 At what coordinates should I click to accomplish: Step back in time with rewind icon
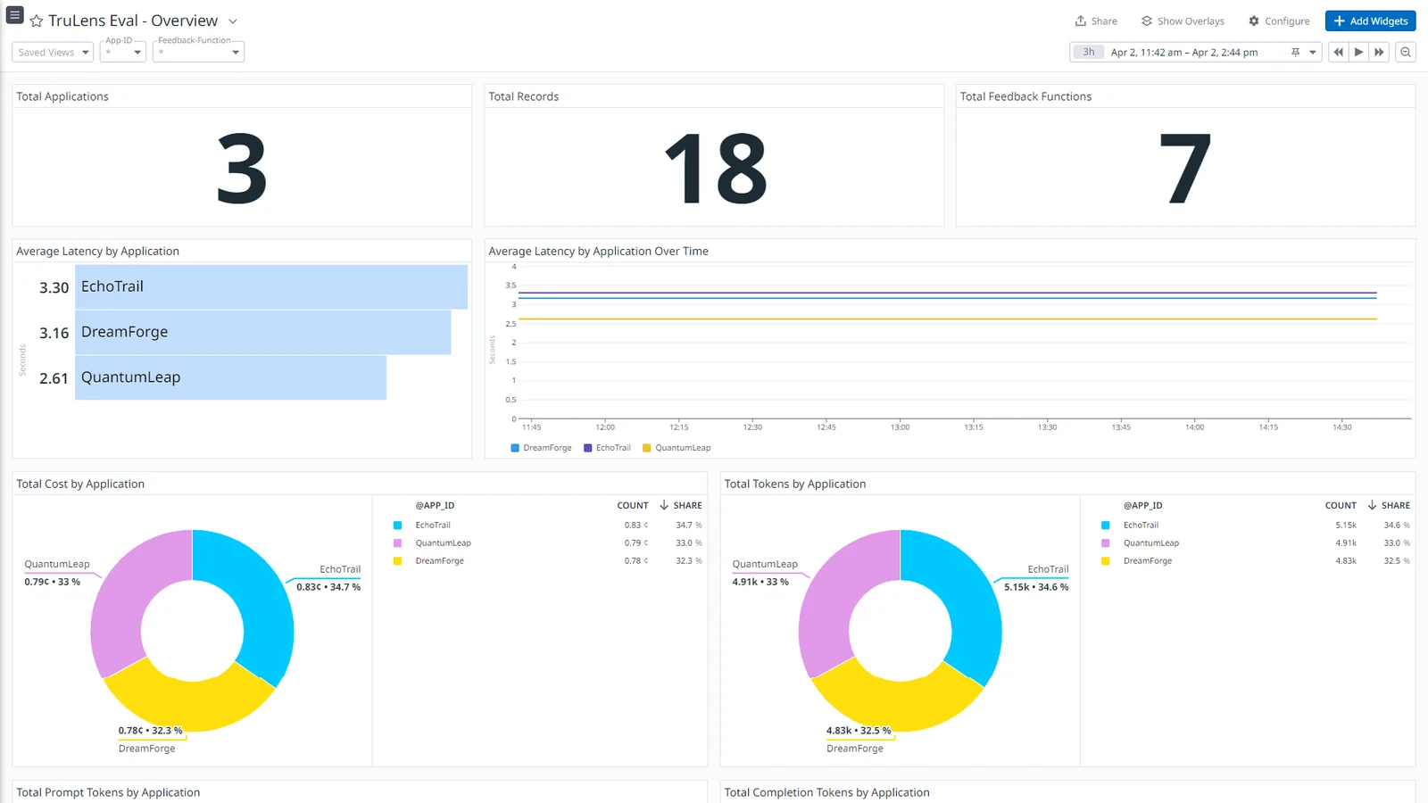(1338, 53)
